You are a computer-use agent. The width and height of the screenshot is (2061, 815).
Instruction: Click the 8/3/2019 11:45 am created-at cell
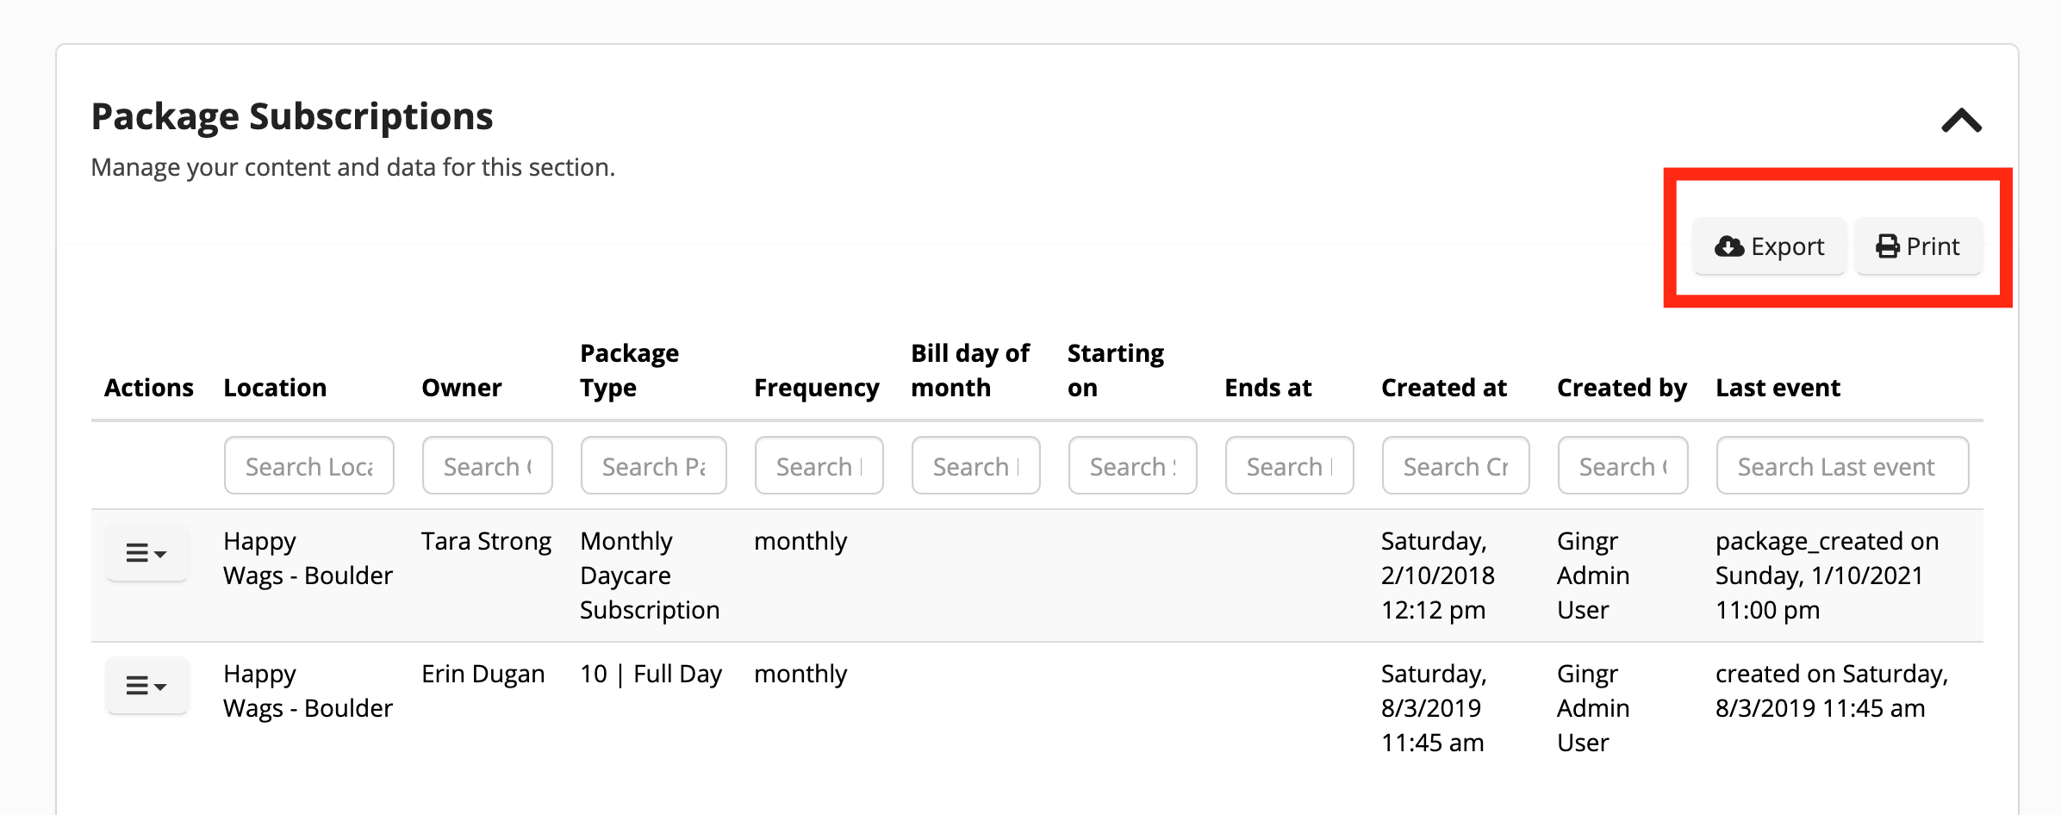pyautogui.click(x=1434, y=708)
